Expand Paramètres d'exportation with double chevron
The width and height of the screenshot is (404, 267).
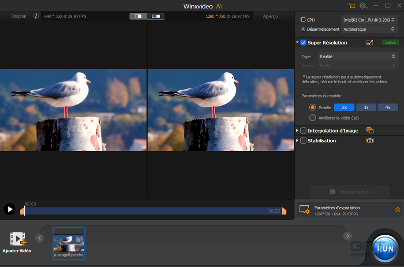tap(397, 210)
